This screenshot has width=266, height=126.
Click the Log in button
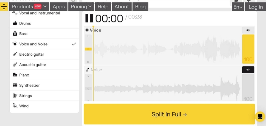coord(255,7)
